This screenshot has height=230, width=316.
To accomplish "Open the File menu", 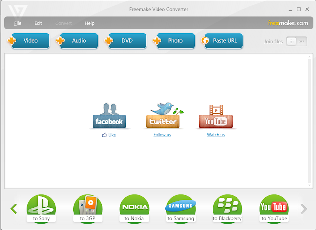I will tap(18, 23).
